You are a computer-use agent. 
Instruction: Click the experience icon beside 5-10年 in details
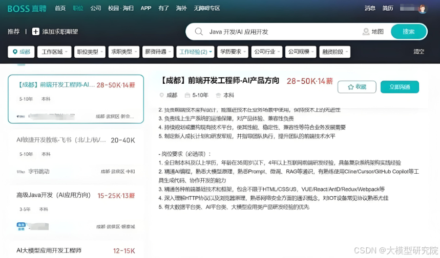[187, 96]
